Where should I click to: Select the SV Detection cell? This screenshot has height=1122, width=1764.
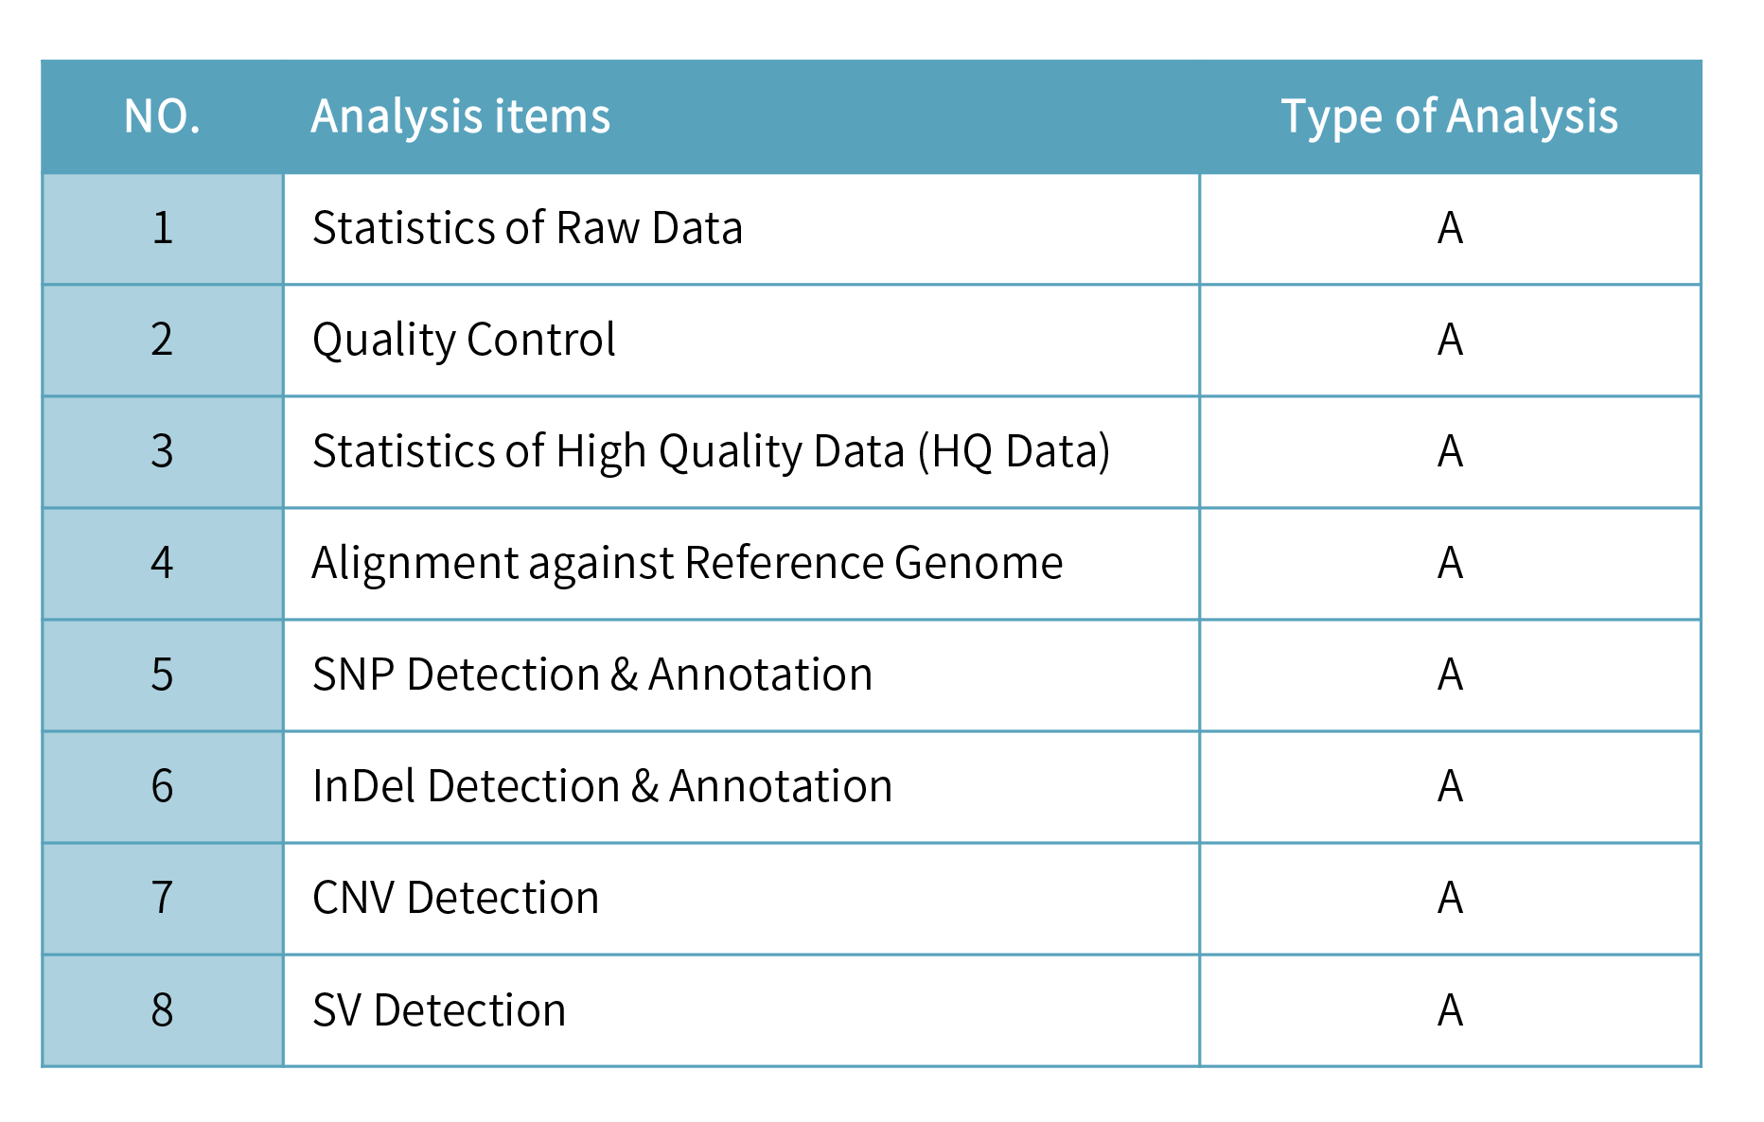[439, 1010]
